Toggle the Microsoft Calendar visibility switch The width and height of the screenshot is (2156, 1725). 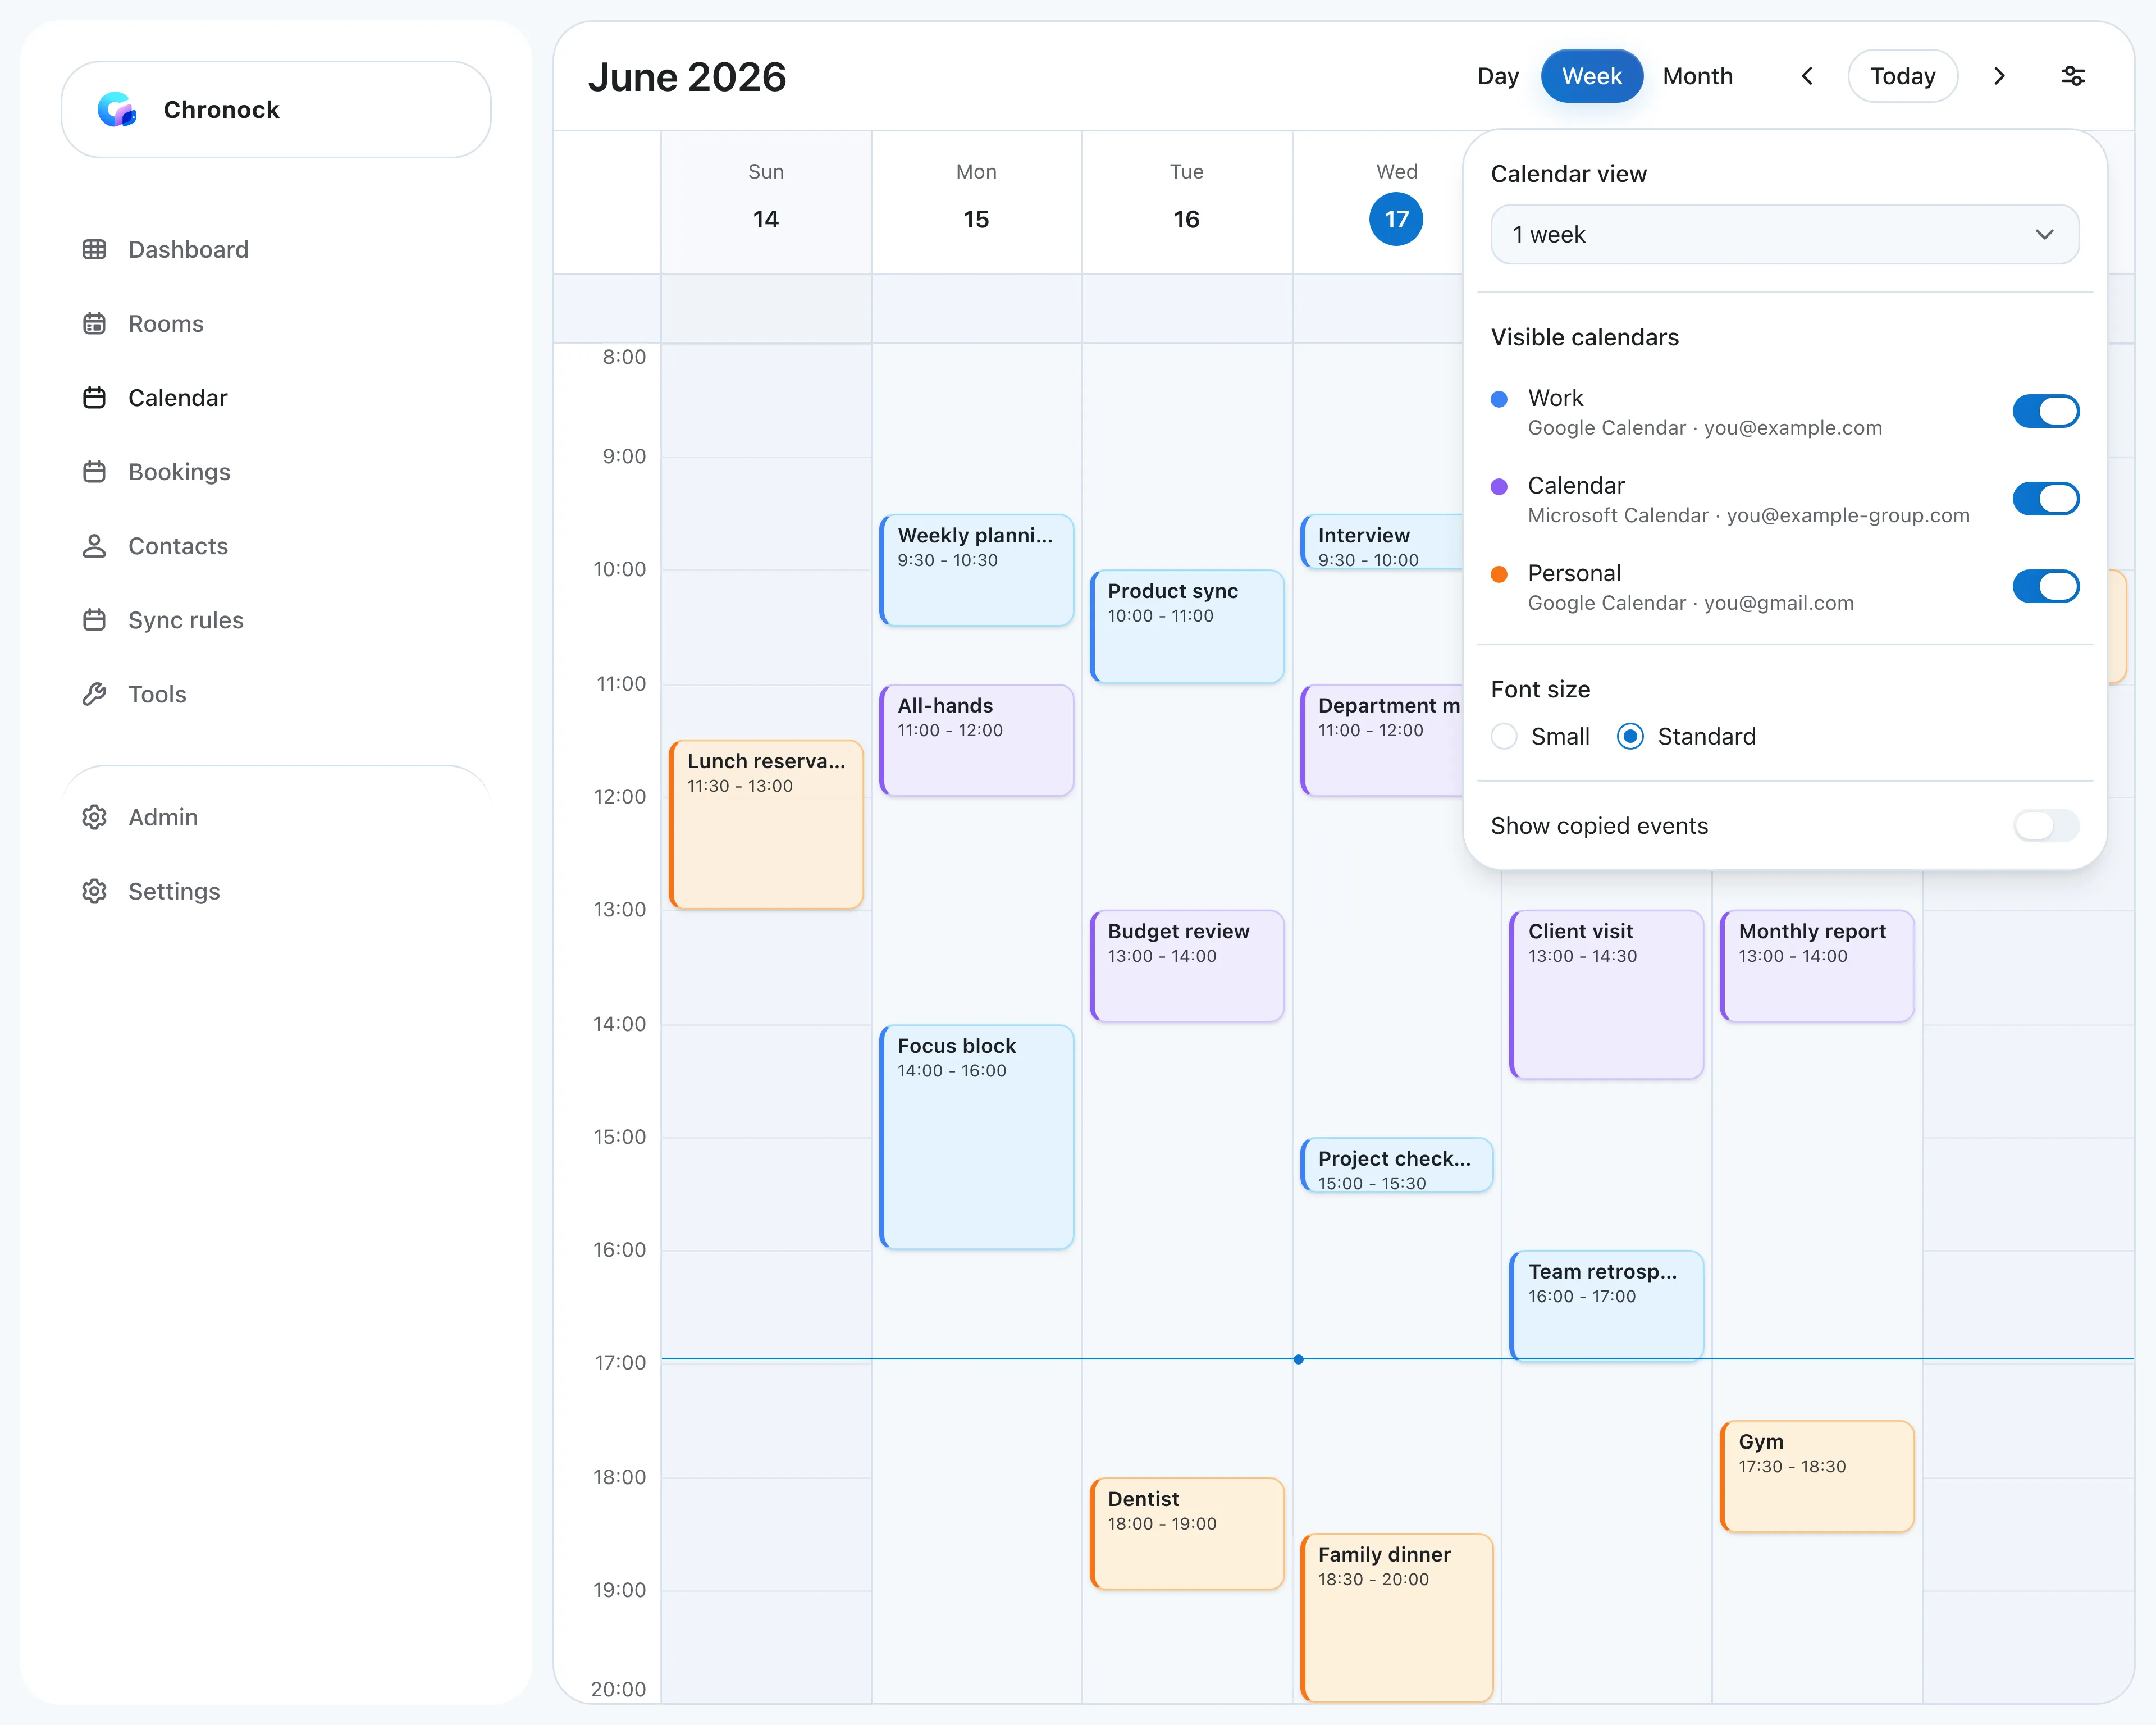pos(2045,498)
